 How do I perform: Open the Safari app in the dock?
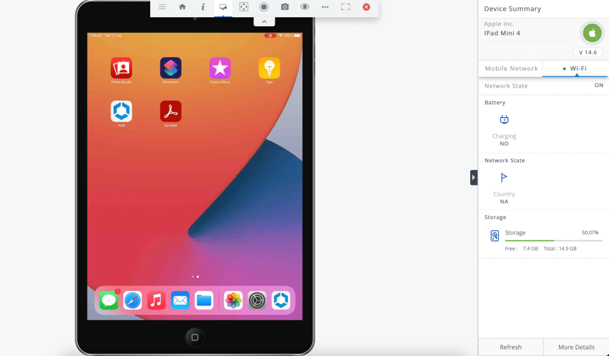coord(132,301)
